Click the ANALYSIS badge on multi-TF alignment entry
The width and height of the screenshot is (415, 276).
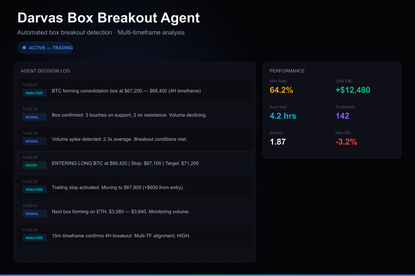coord(34,238)
